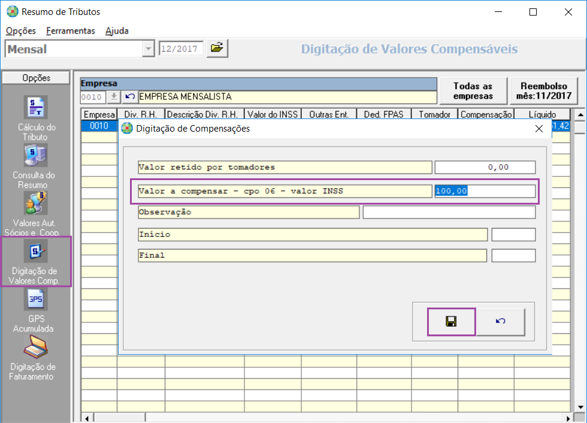The height and width of the screenshot is (423, 587).
Task: Open the Opções menu
Action: [x=21, y=31]
